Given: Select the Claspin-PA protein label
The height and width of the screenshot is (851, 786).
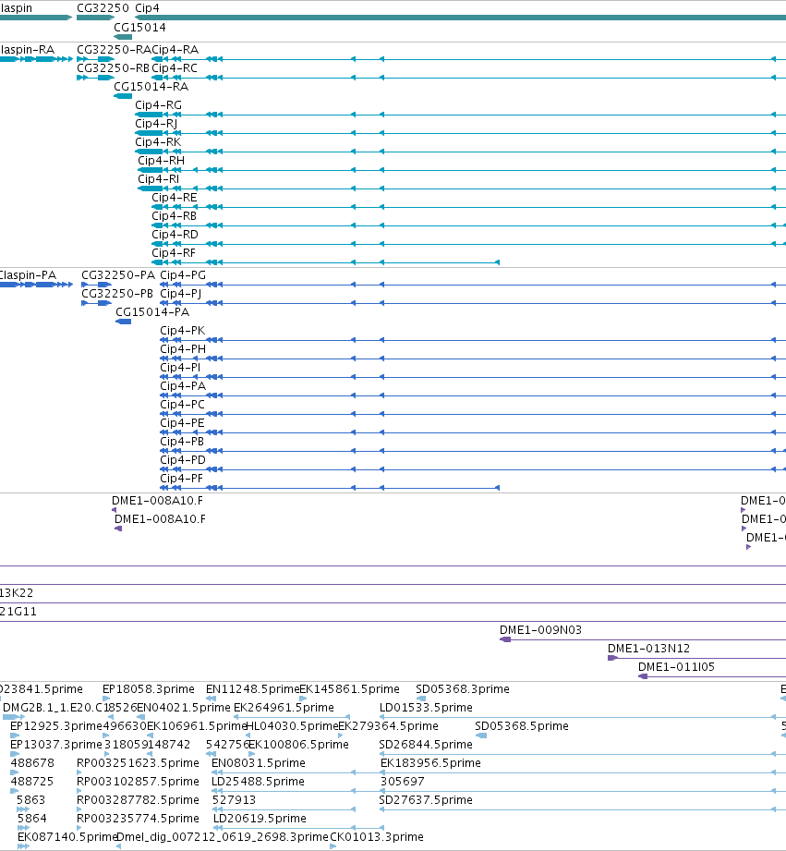Looking at the screenshot, I should point(28,275).
